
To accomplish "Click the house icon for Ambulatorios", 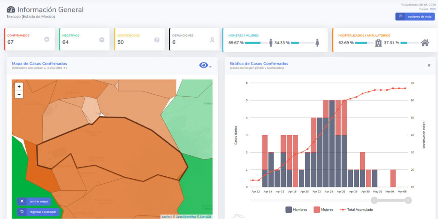I will 425,43.
